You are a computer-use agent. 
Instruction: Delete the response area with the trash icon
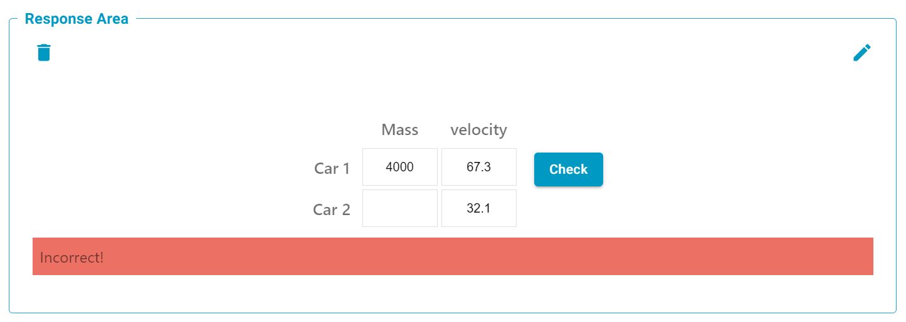pyautogui.click(x=44, y=53)
